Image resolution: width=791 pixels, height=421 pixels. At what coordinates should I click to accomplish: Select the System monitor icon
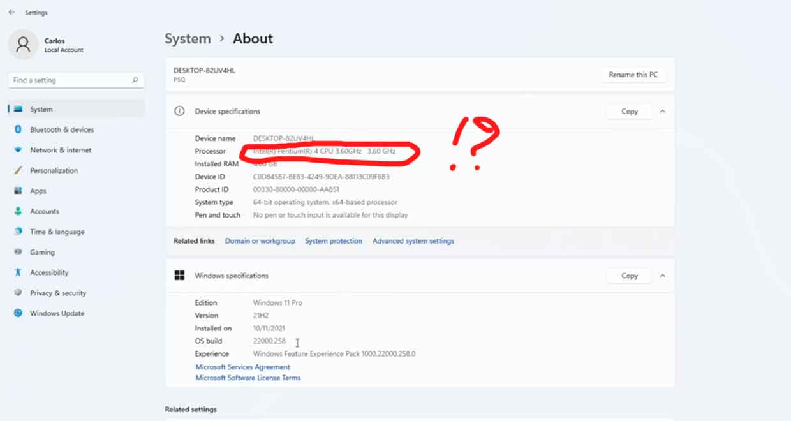[18, 109]
